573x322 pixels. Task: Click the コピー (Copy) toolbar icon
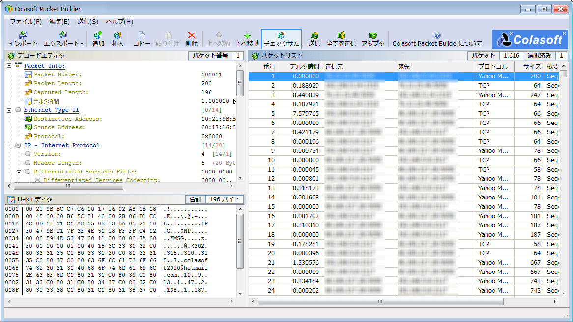click(142, 36)
